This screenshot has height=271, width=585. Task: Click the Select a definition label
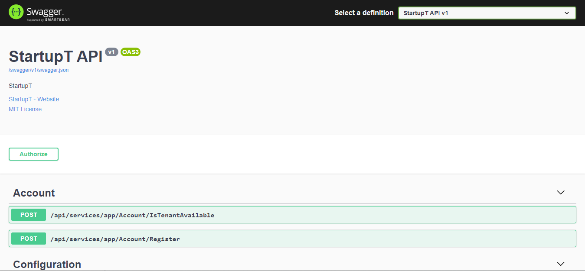(364, 13)
